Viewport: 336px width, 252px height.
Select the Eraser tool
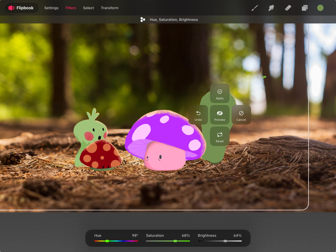click(288, 8)
